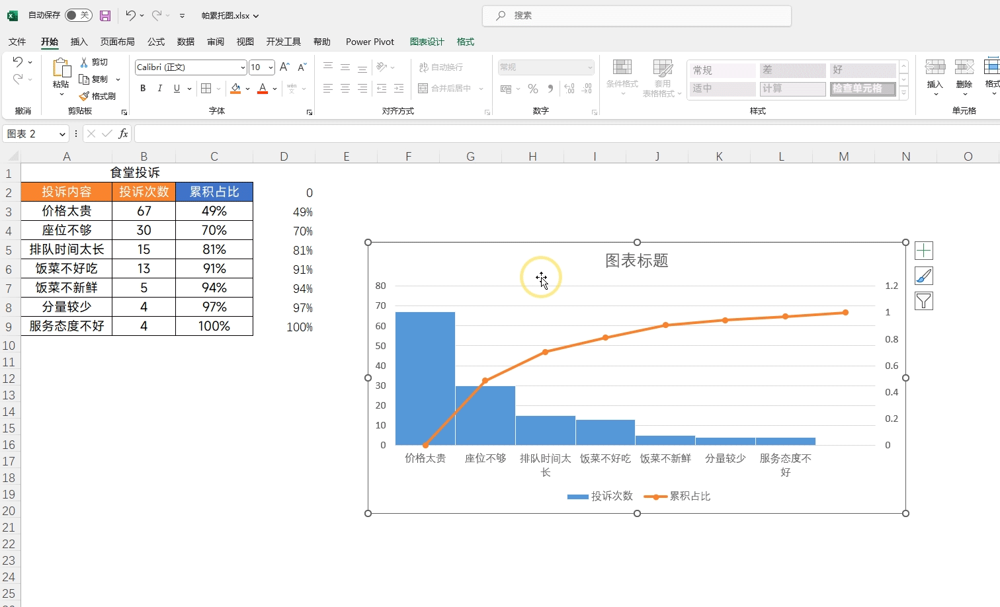Click the Delete cells (删除) icon
Viewport: 1000px width, 607px height.
pyautogui.click(x=964, y=67)
